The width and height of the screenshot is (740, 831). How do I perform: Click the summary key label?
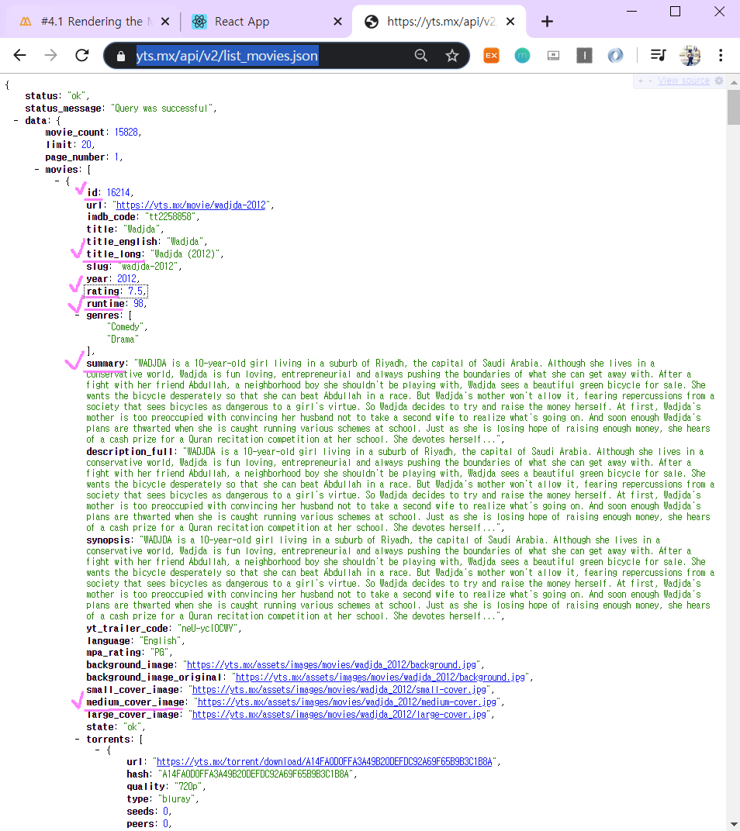[x=105, y=364]
